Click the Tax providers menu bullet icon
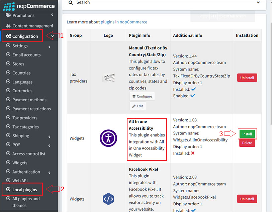The image size is (272, 212). point(8,117)
